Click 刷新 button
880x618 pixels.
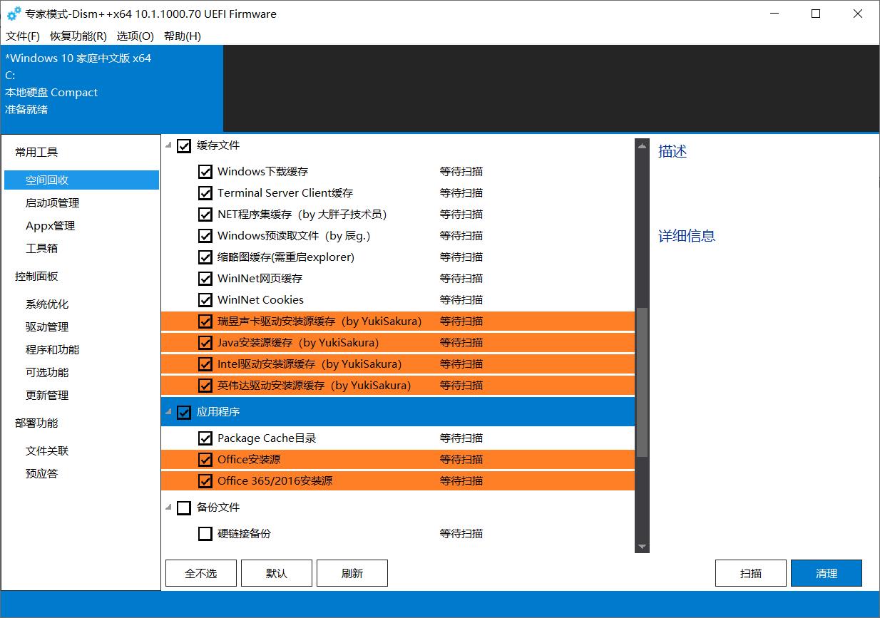pos(352,573)
